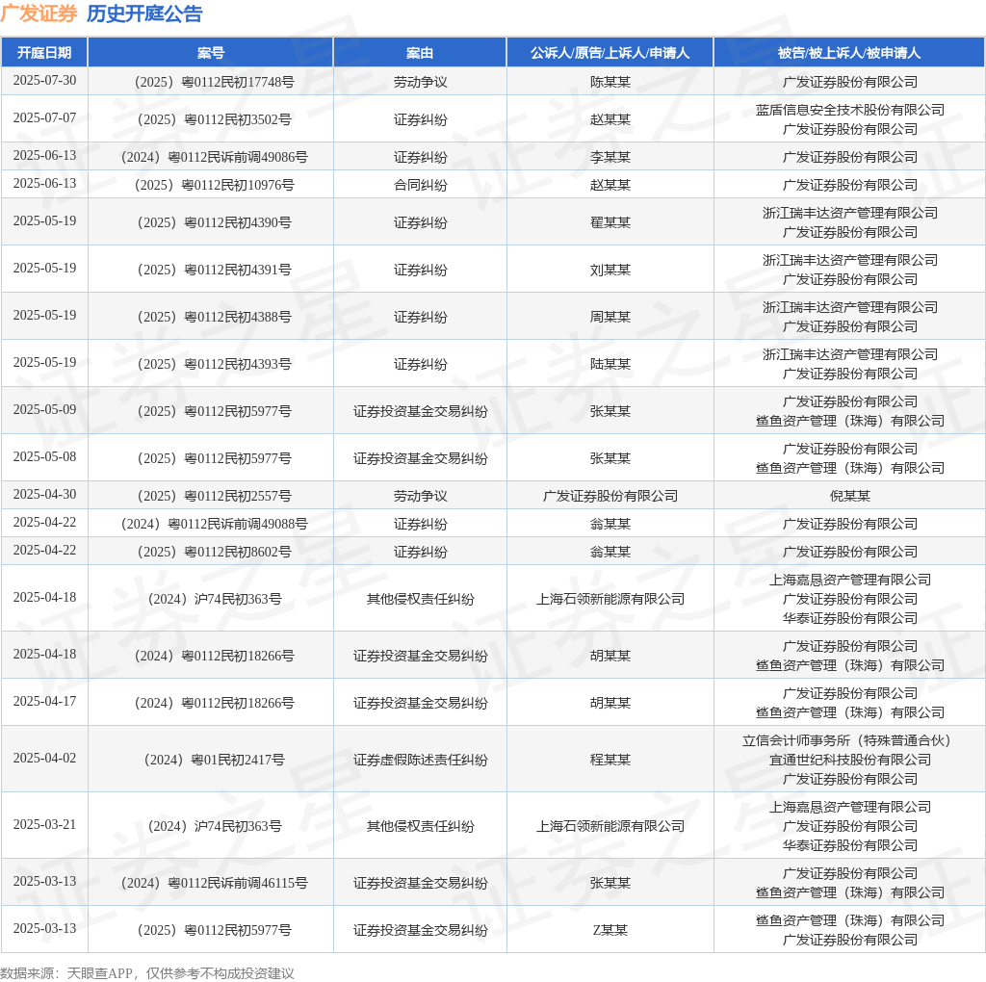The width and height of the screenshot is (986, 982).
Task: Select date cell 2025-03-21
Action: [44, 825]
